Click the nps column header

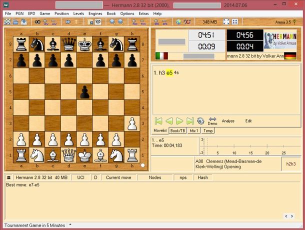point(183,177)
